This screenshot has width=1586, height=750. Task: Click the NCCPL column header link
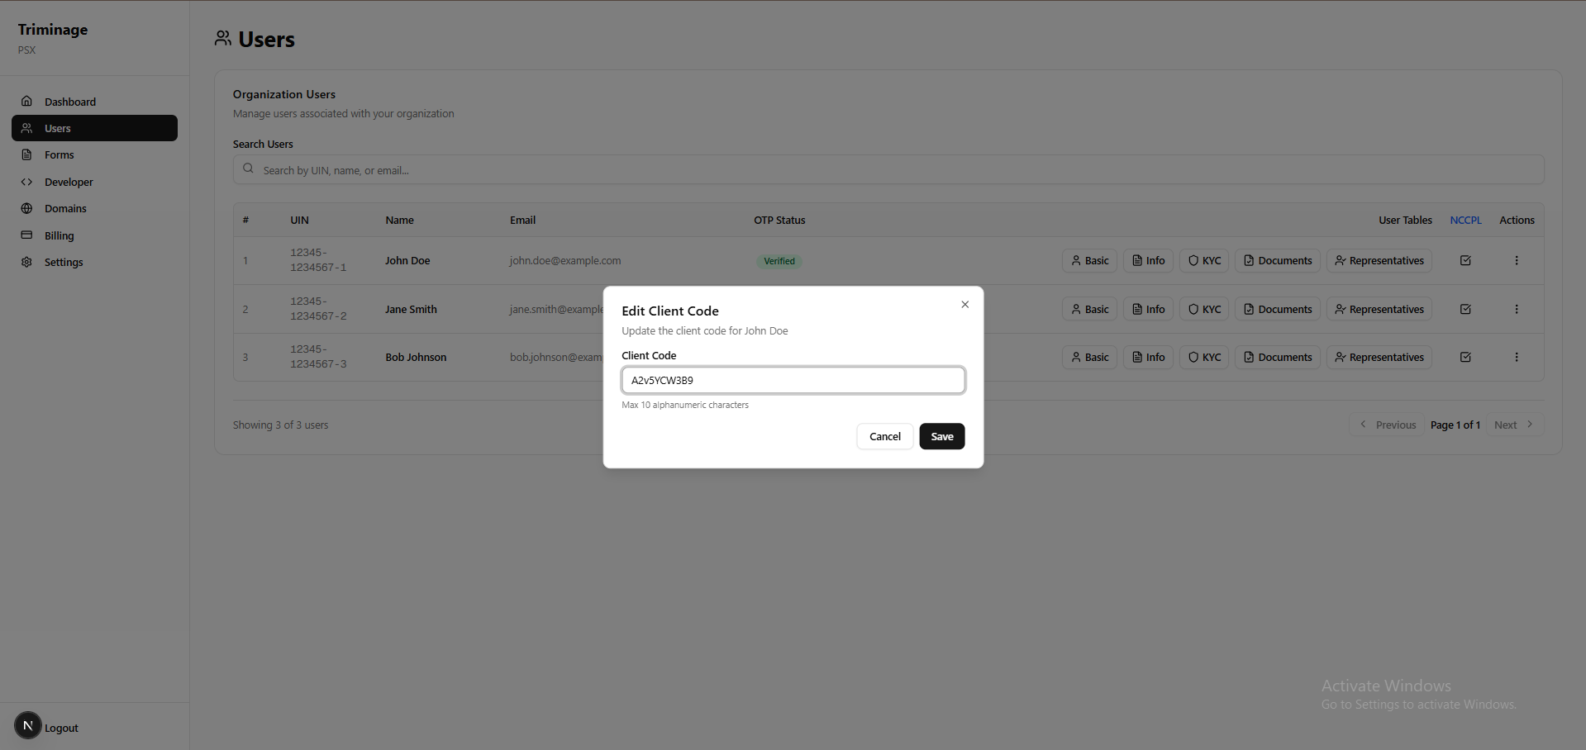(x=1465, y=220)
